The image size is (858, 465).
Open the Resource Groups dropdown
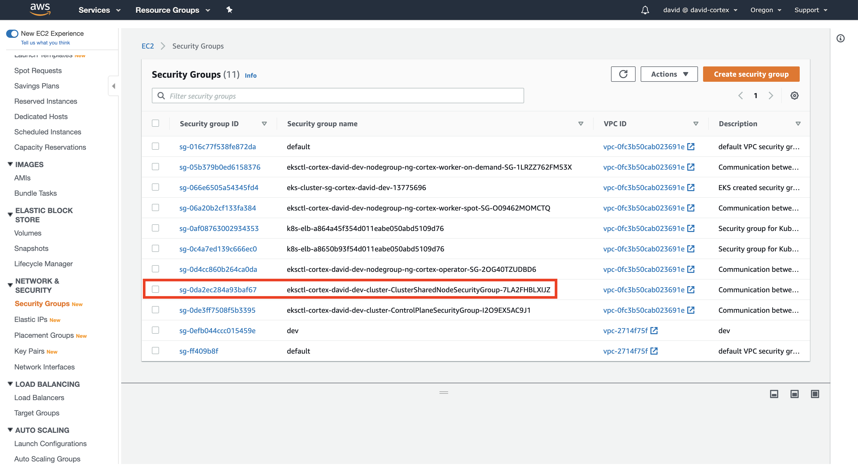pyautogui.click(x=173, y=10)
